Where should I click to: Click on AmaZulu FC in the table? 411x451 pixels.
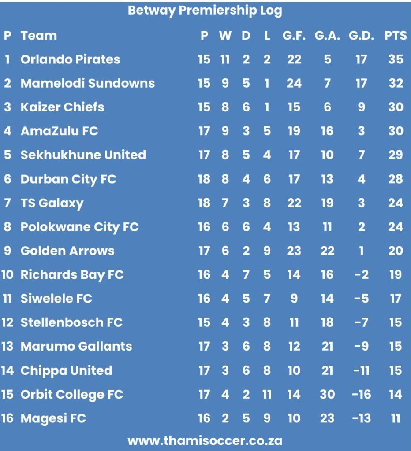pos(59,131)
